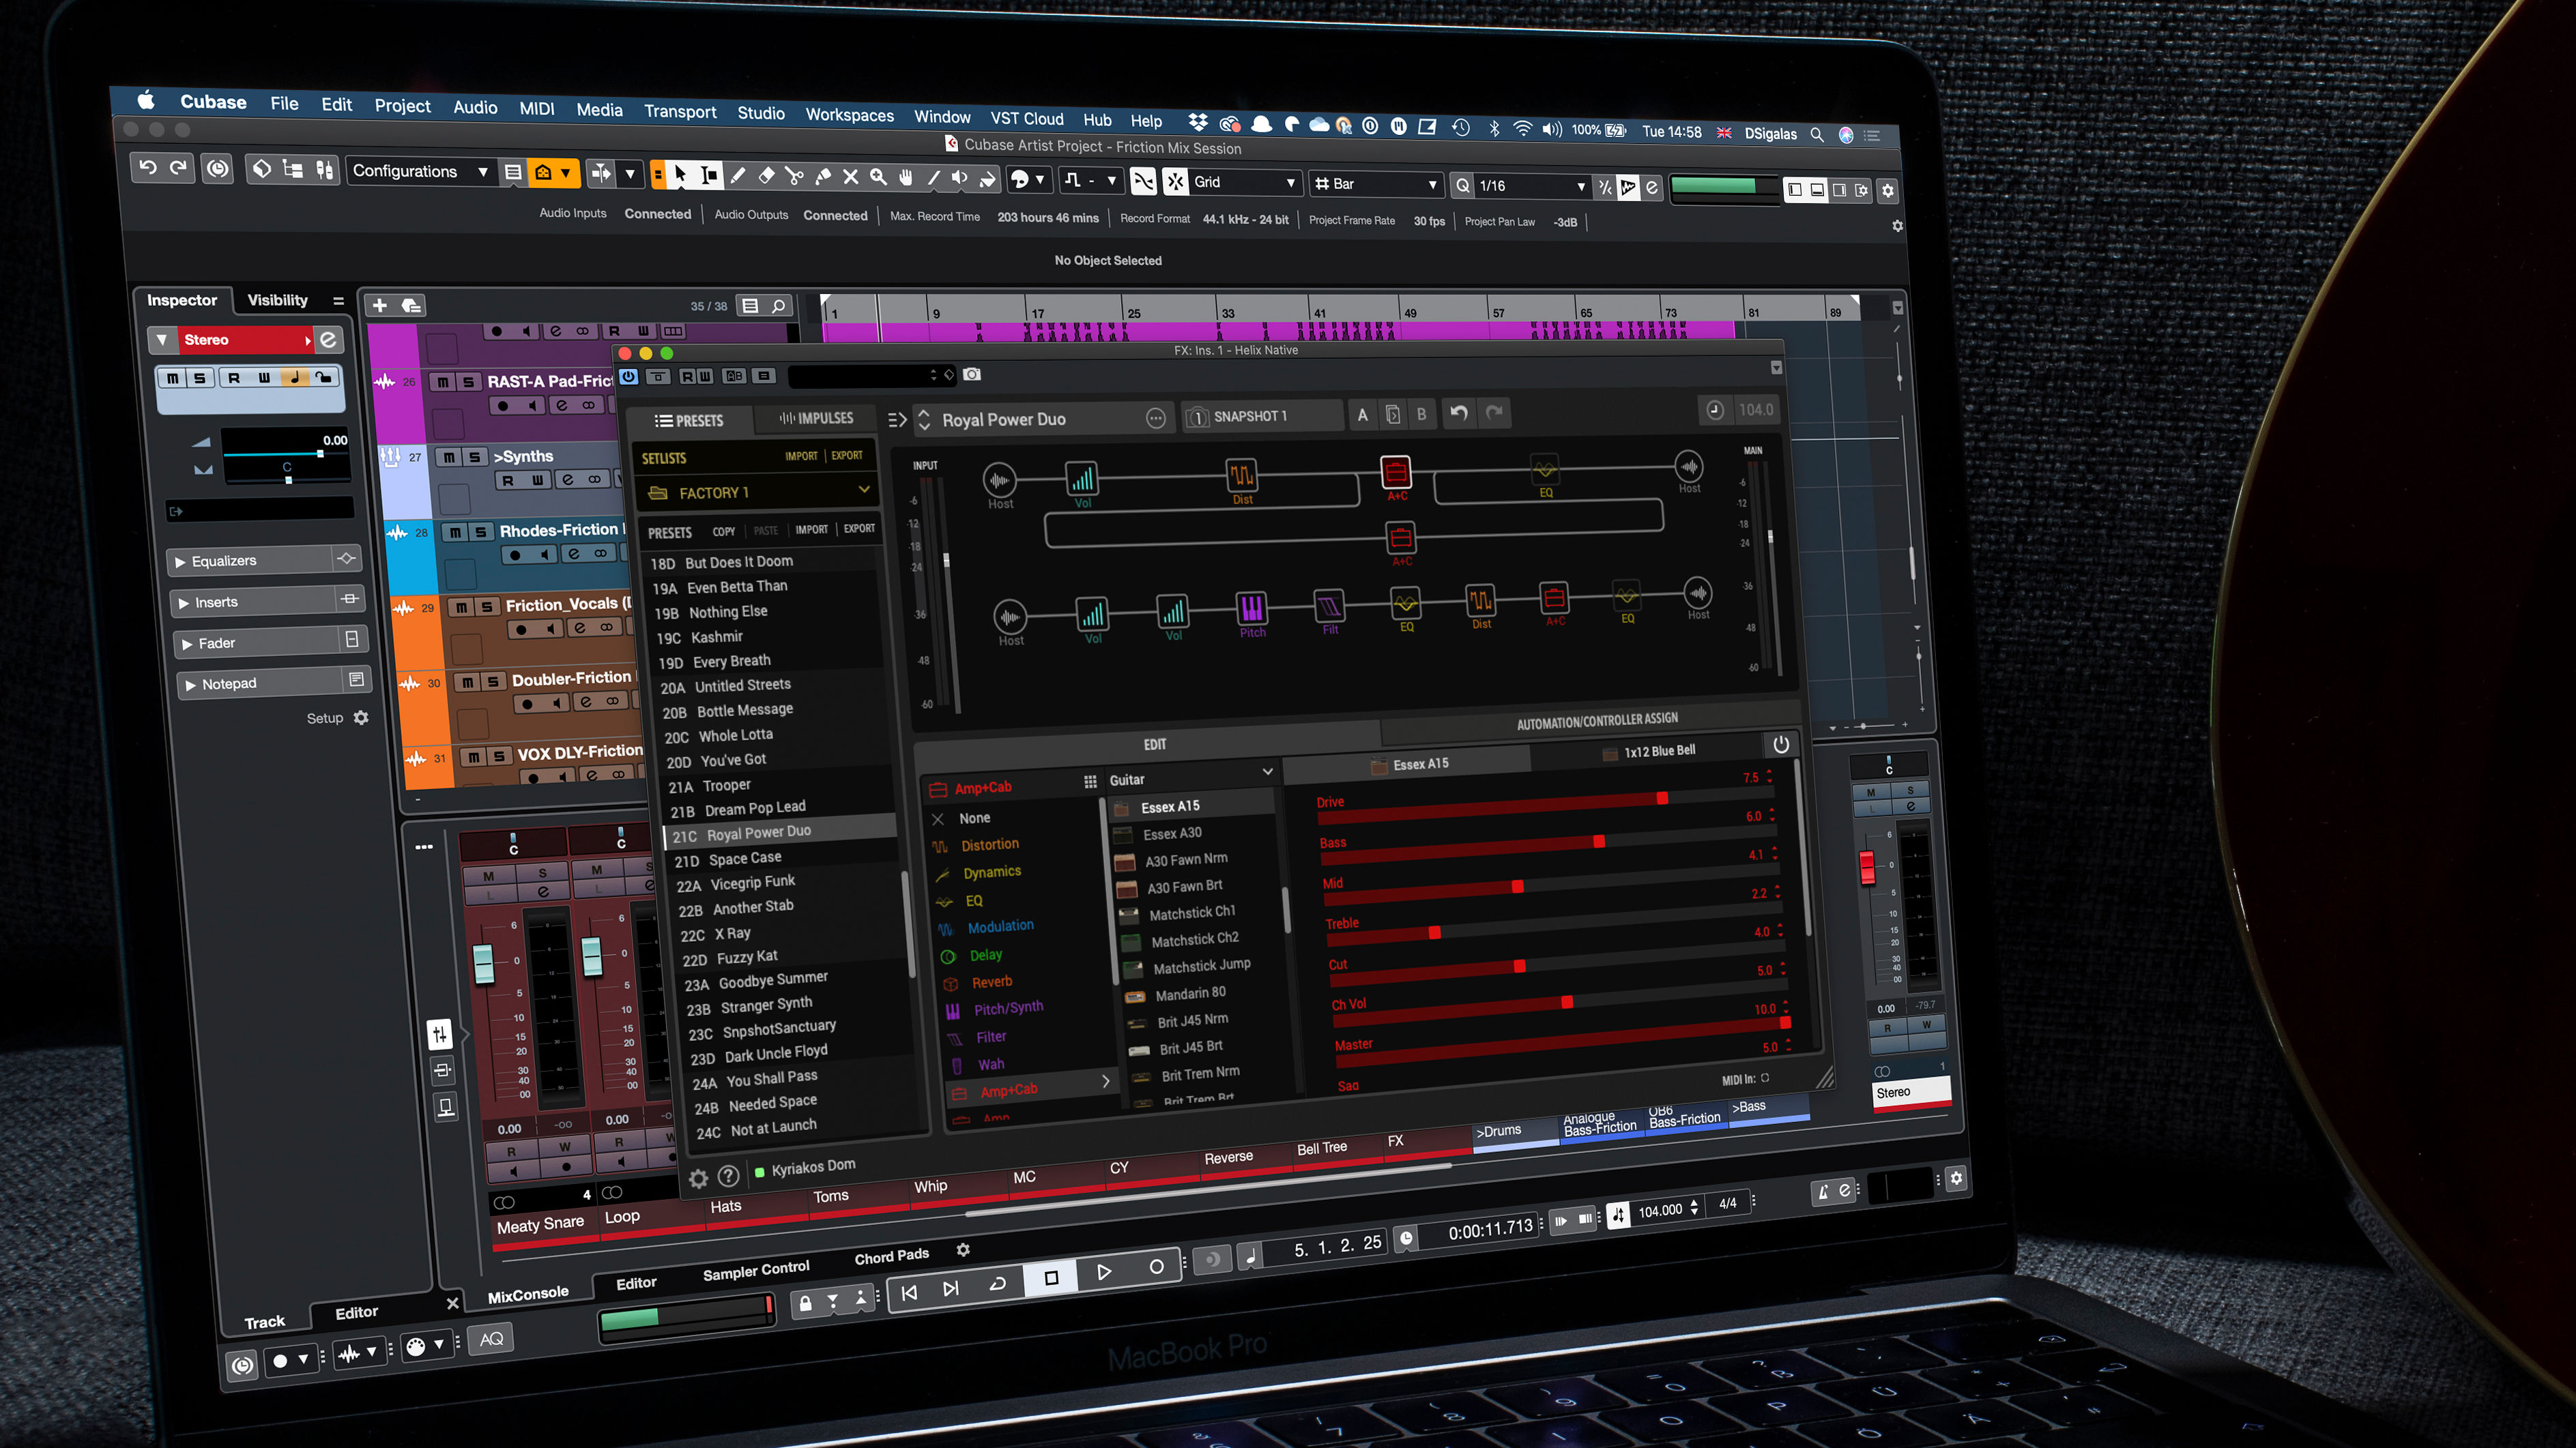This screenshot has width=2576, height=1448.
Task: Open the Bar grid type dropdown
Action: point(1377,185)
